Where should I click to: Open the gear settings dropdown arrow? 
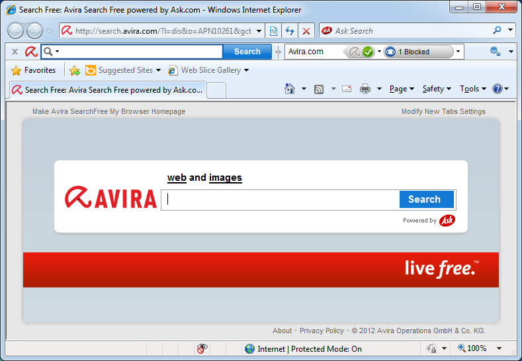point(511,51)
